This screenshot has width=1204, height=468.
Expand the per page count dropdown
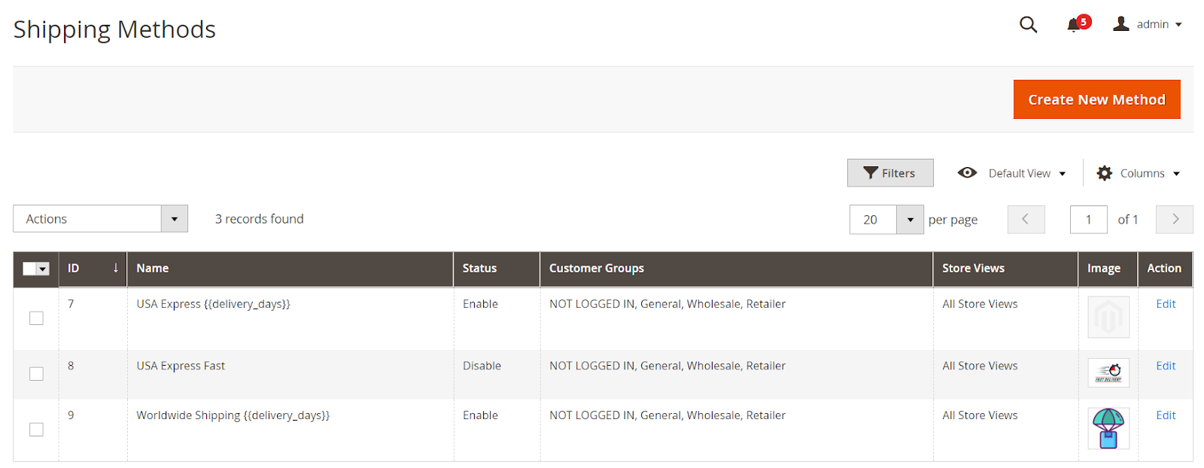(910, 220)
